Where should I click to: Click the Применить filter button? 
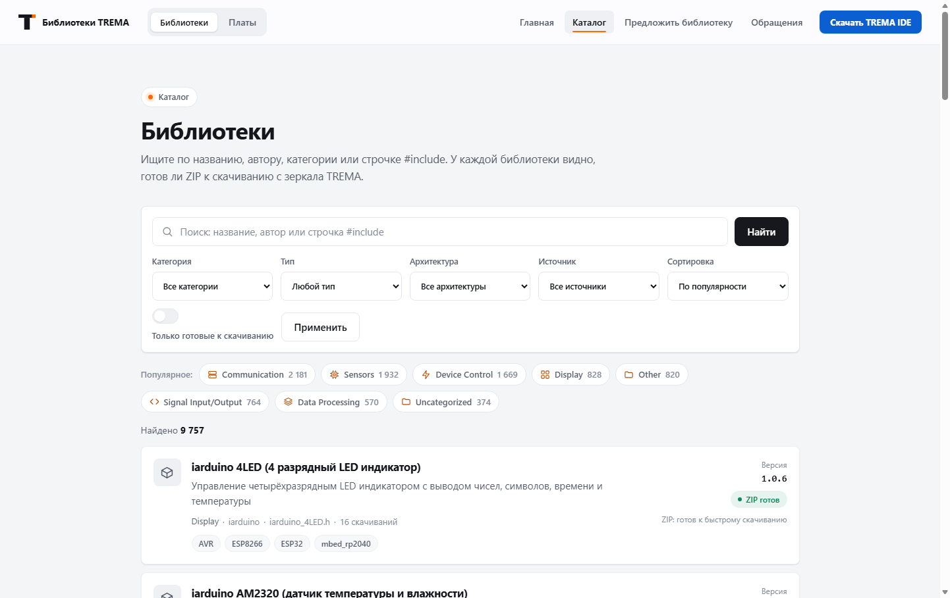[x=320, y=327]
